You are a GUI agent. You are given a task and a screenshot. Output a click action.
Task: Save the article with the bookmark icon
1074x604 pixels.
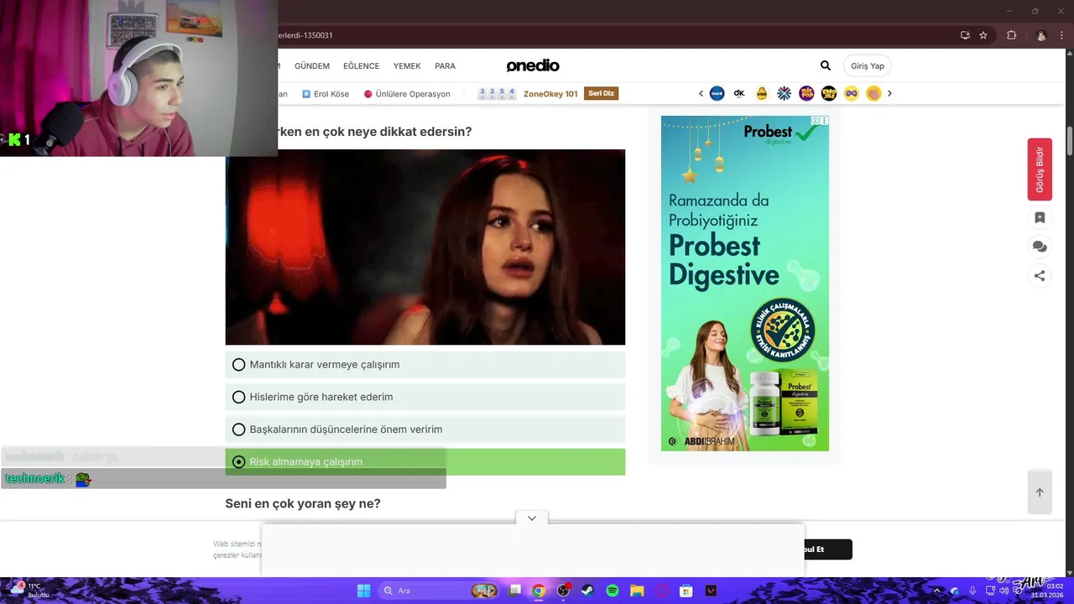point(1040,217)
